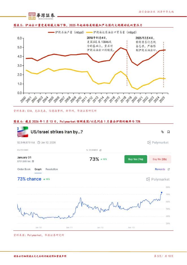Open the Rewards link

(160, 169)
